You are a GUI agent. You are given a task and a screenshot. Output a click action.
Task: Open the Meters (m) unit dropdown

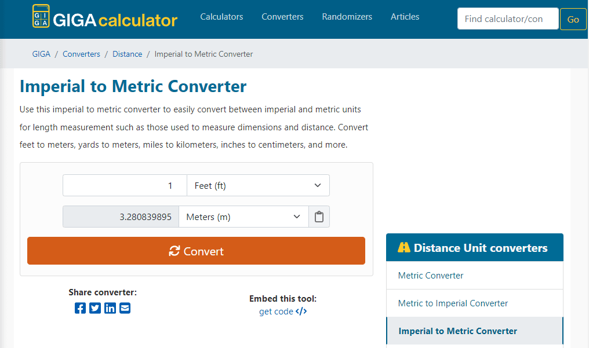[243, 217]
